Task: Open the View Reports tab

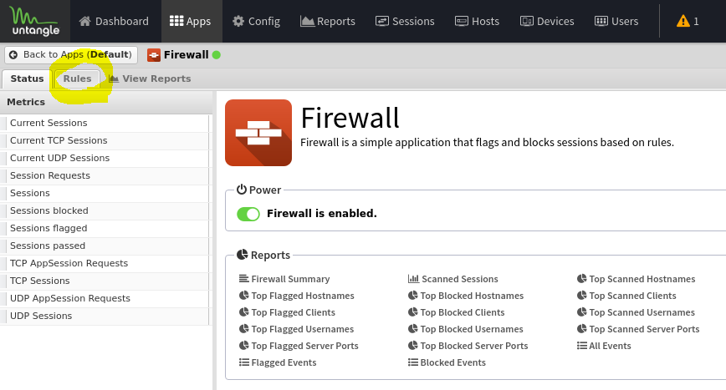Action: [x=150, y=79]
